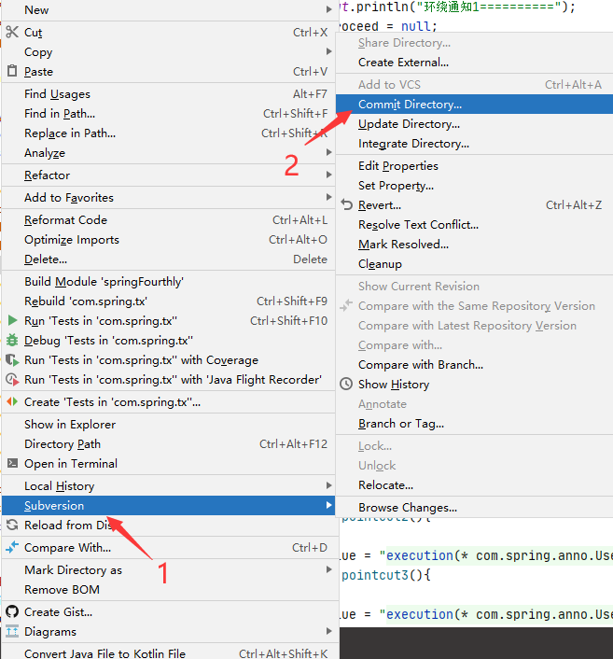The image size is (613, 659).
Task: Click the Show History clock icon
Action: (x=346, y=384)
